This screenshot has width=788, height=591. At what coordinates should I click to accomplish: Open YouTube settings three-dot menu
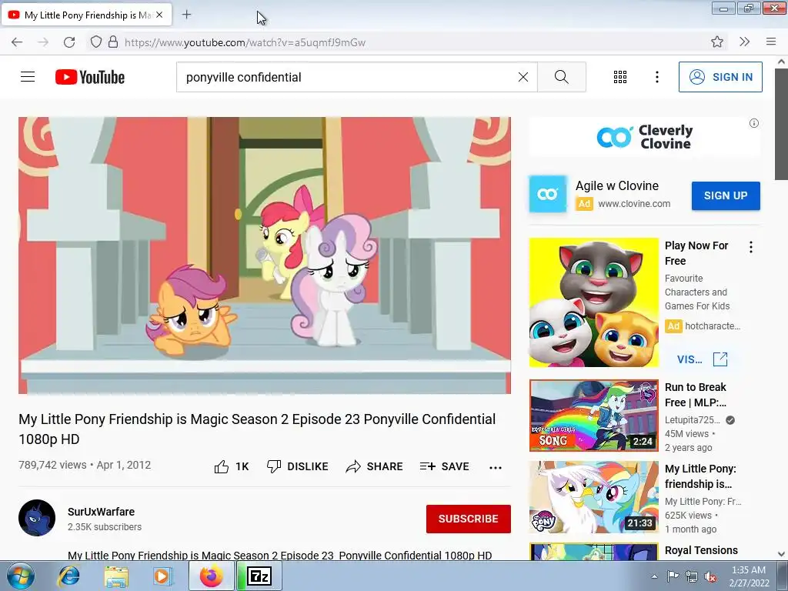point(657,77)
